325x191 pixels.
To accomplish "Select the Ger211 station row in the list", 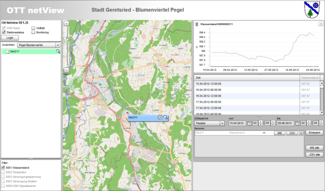I will click(31, 51).
